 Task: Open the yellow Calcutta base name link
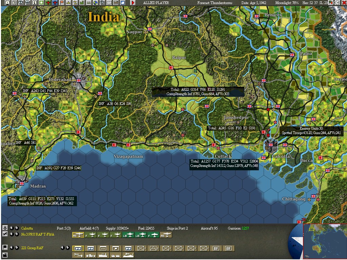pyautogui.click(x=27, y=228)
